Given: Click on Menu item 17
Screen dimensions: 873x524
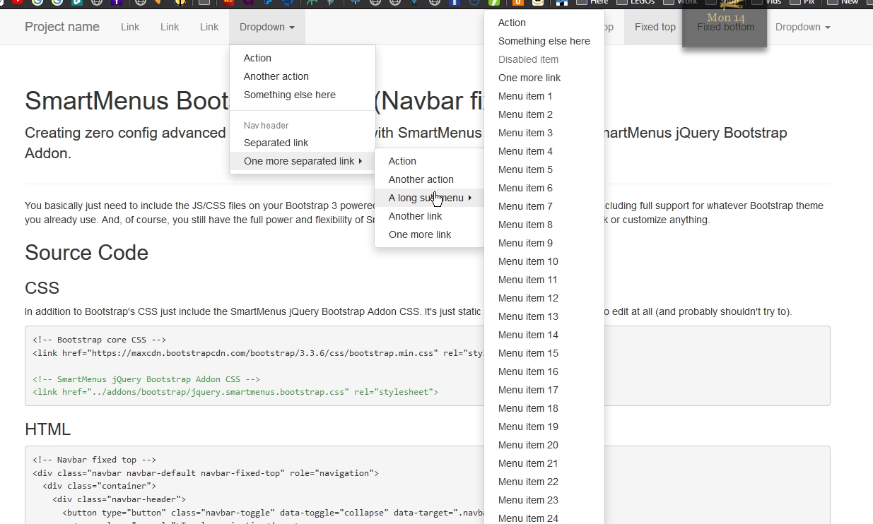Looking at the screenshot, I should 528,390.
